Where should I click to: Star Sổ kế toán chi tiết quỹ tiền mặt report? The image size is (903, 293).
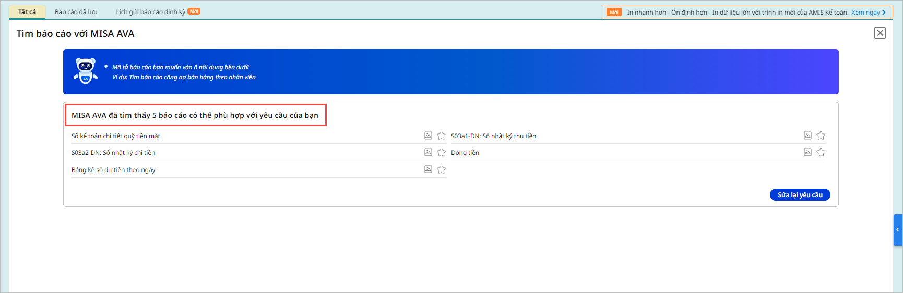point(442,136)
